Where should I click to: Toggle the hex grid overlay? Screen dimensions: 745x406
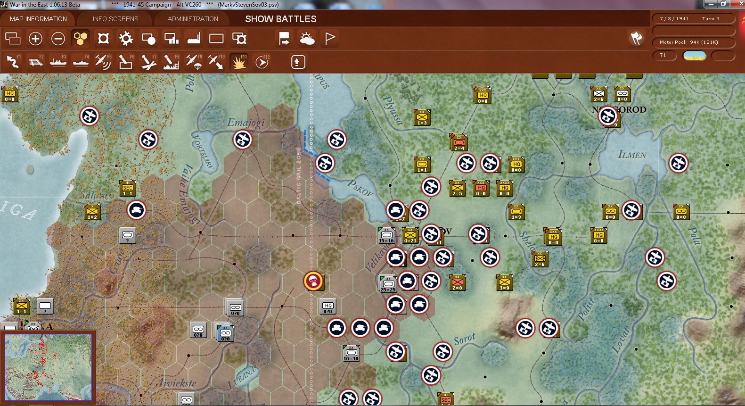click(x=81, y=38)
